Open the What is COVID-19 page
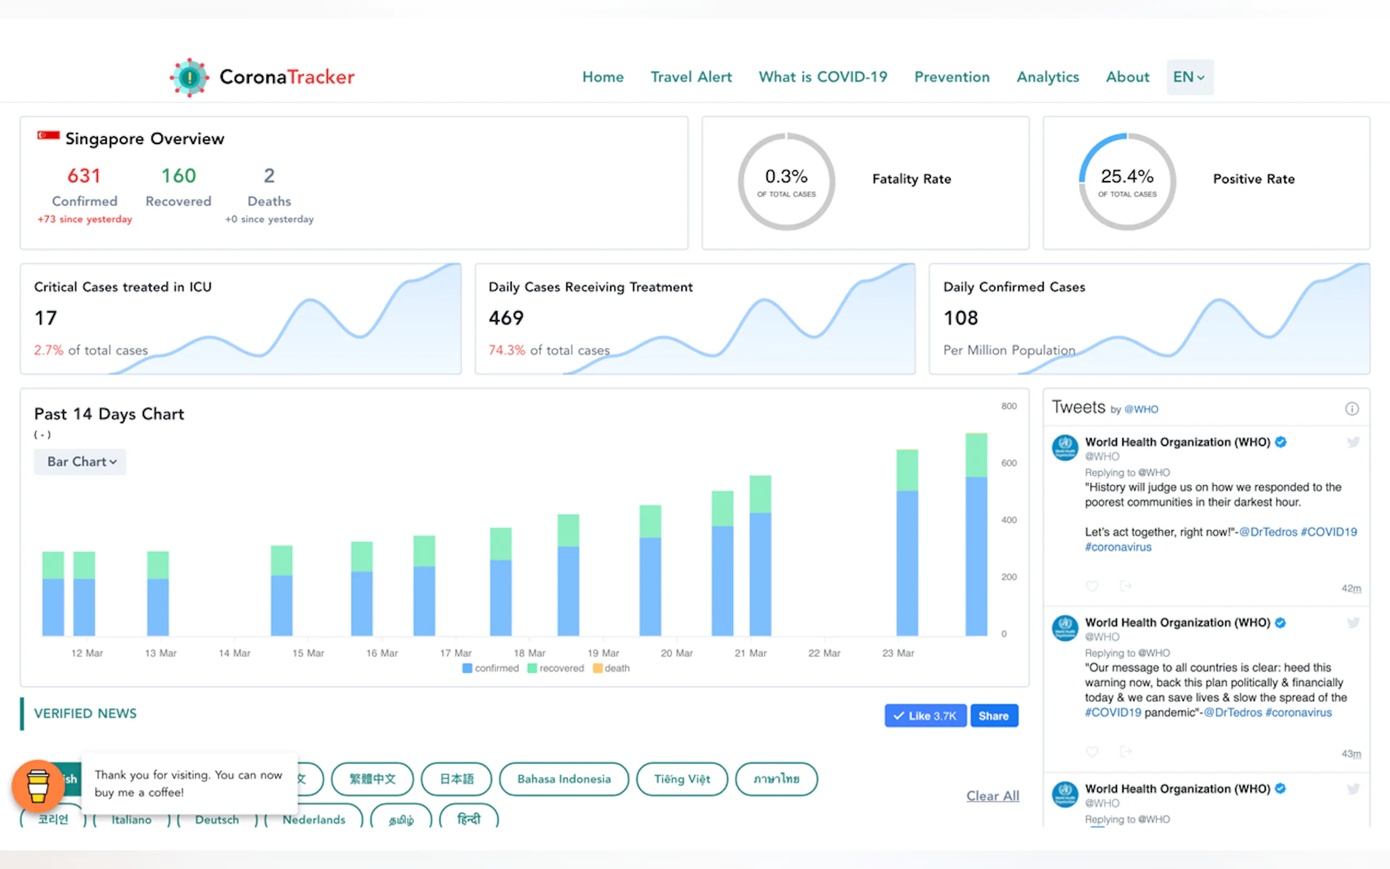The width and height of the screenshot is (1390, 869). 823,77
